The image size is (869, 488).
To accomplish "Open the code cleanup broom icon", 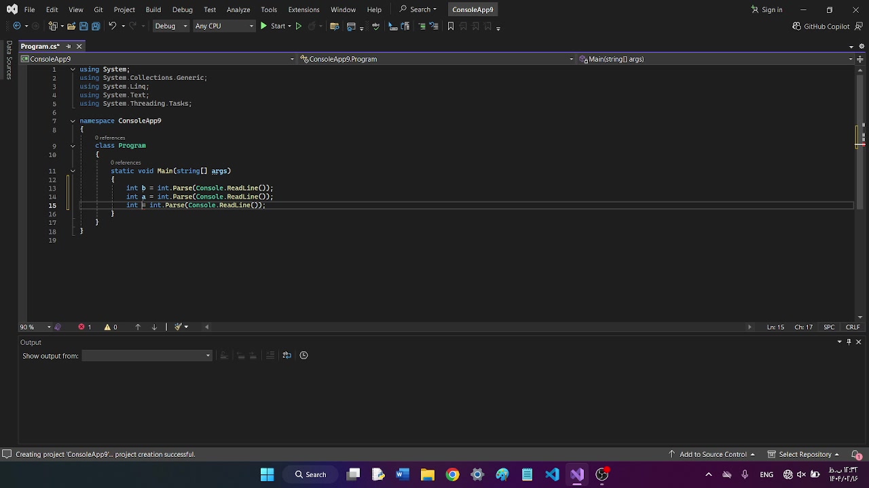I will tap(179, 327).
